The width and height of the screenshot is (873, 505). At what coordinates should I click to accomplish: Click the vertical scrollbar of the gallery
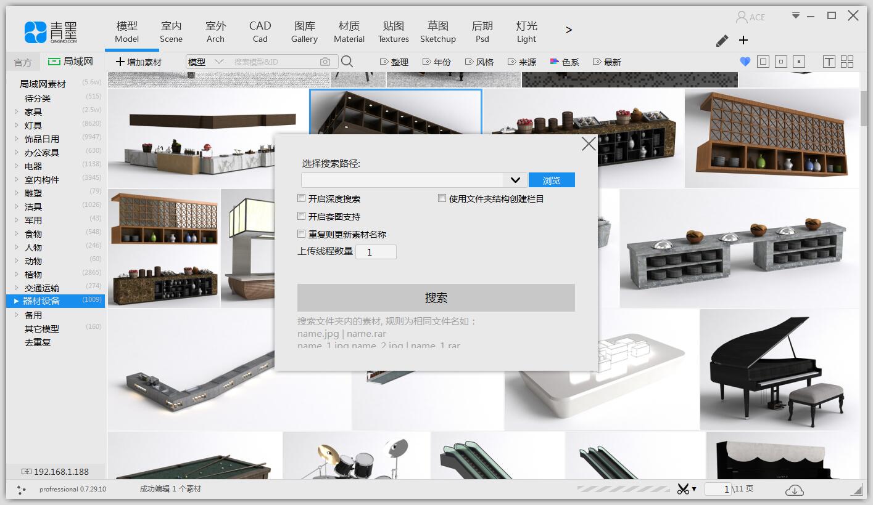[x=864, y=108]
